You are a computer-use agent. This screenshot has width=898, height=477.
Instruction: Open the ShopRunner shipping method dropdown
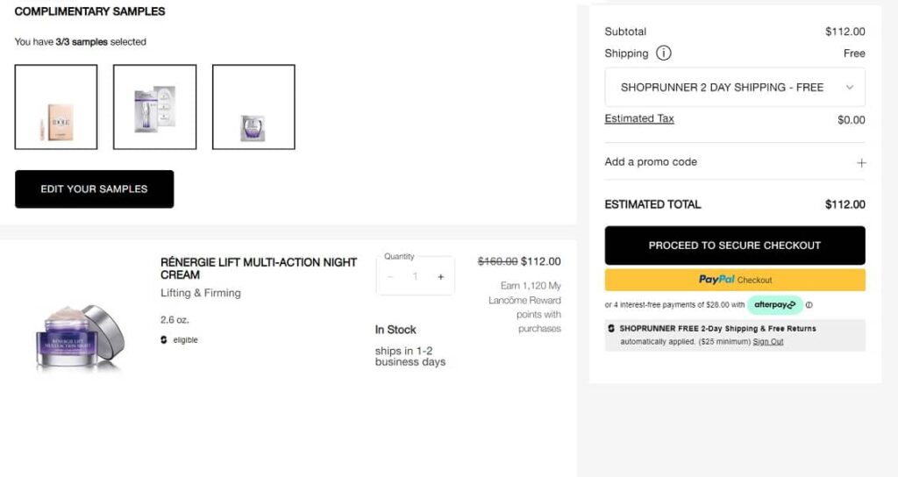[735, 88]
